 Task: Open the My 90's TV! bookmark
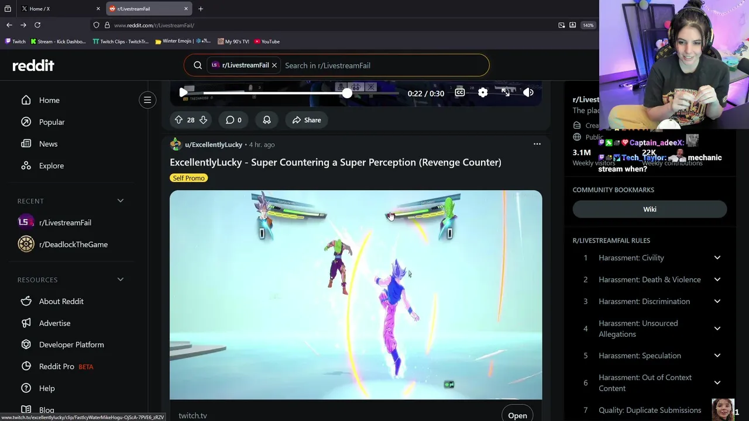(x=233, y=42)
